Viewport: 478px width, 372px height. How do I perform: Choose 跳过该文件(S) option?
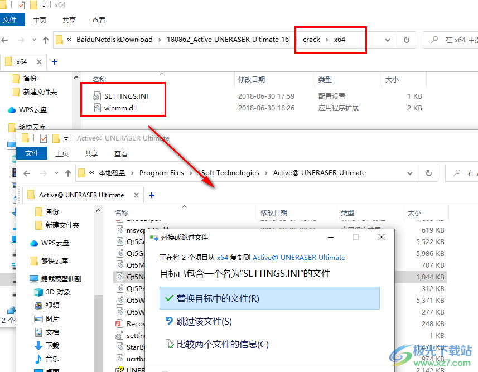click(199, 321)
